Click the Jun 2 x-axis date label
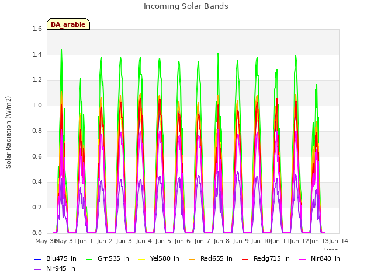Viewport: 374px width, 280px height. click(105, 241)
